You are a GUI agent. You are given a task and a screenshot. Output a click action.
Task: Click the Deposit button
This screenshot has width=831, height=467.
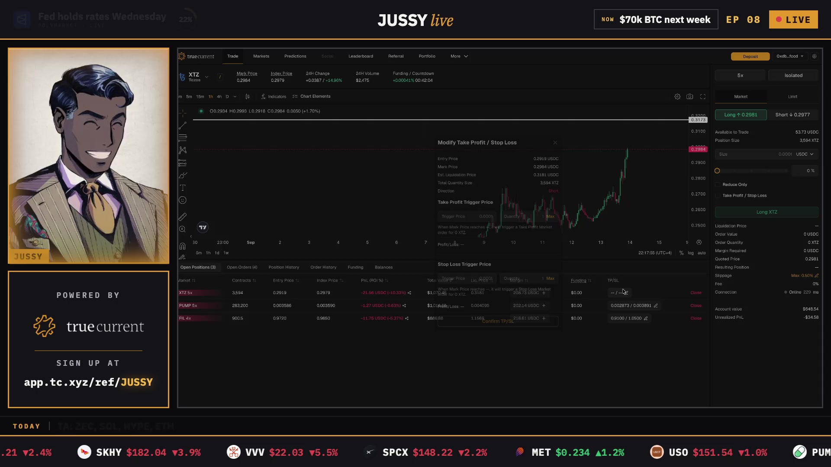750,57
